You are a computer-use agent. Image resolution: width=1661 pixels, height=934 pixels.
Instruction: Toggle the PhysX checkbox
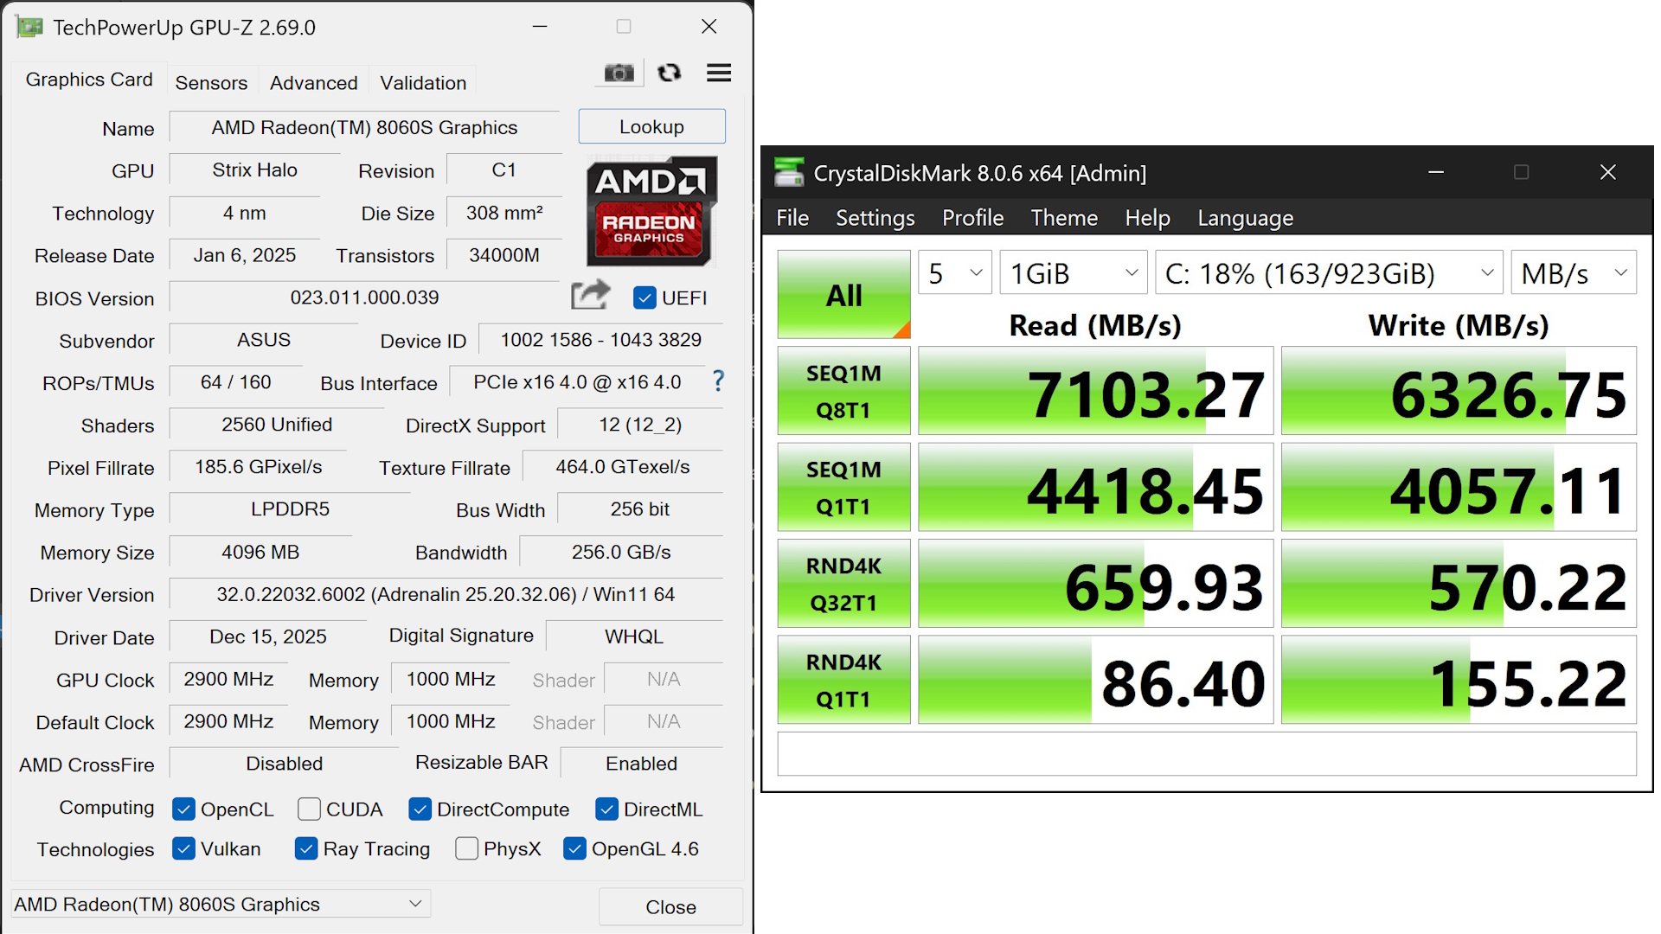click(466, 848)
